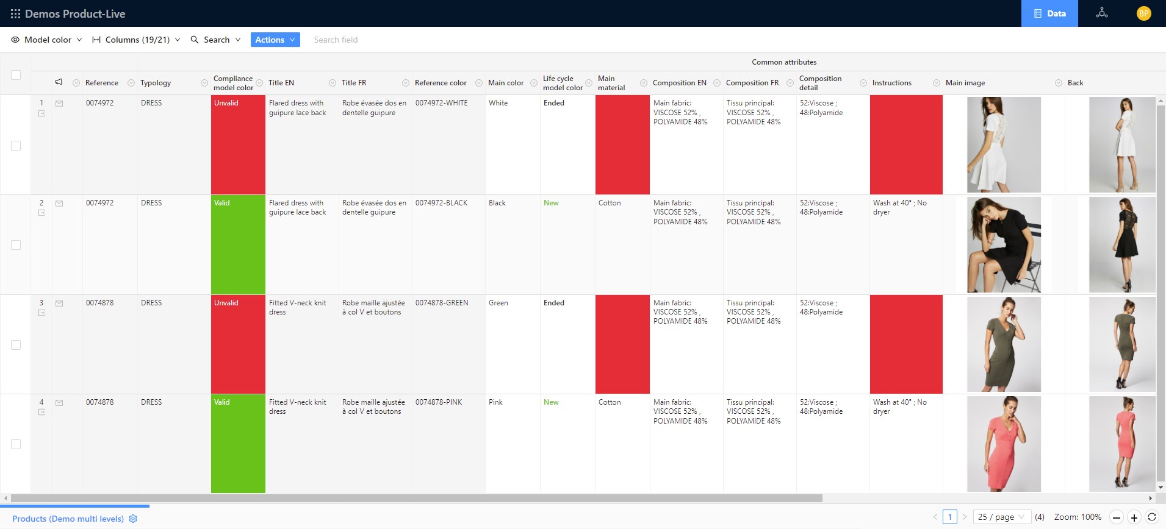The image size is (1166, 529).
Task: Open the BP user avatar menu
Action: (x=1143, y=13)
